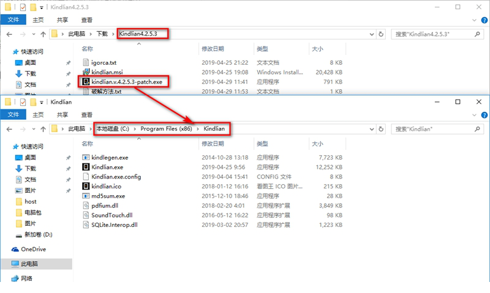The width and height of the screenshot is (490, 293).
Task: Click the search box for Kindlian folder
Action: pyautogui.click(x=435, y=129)
